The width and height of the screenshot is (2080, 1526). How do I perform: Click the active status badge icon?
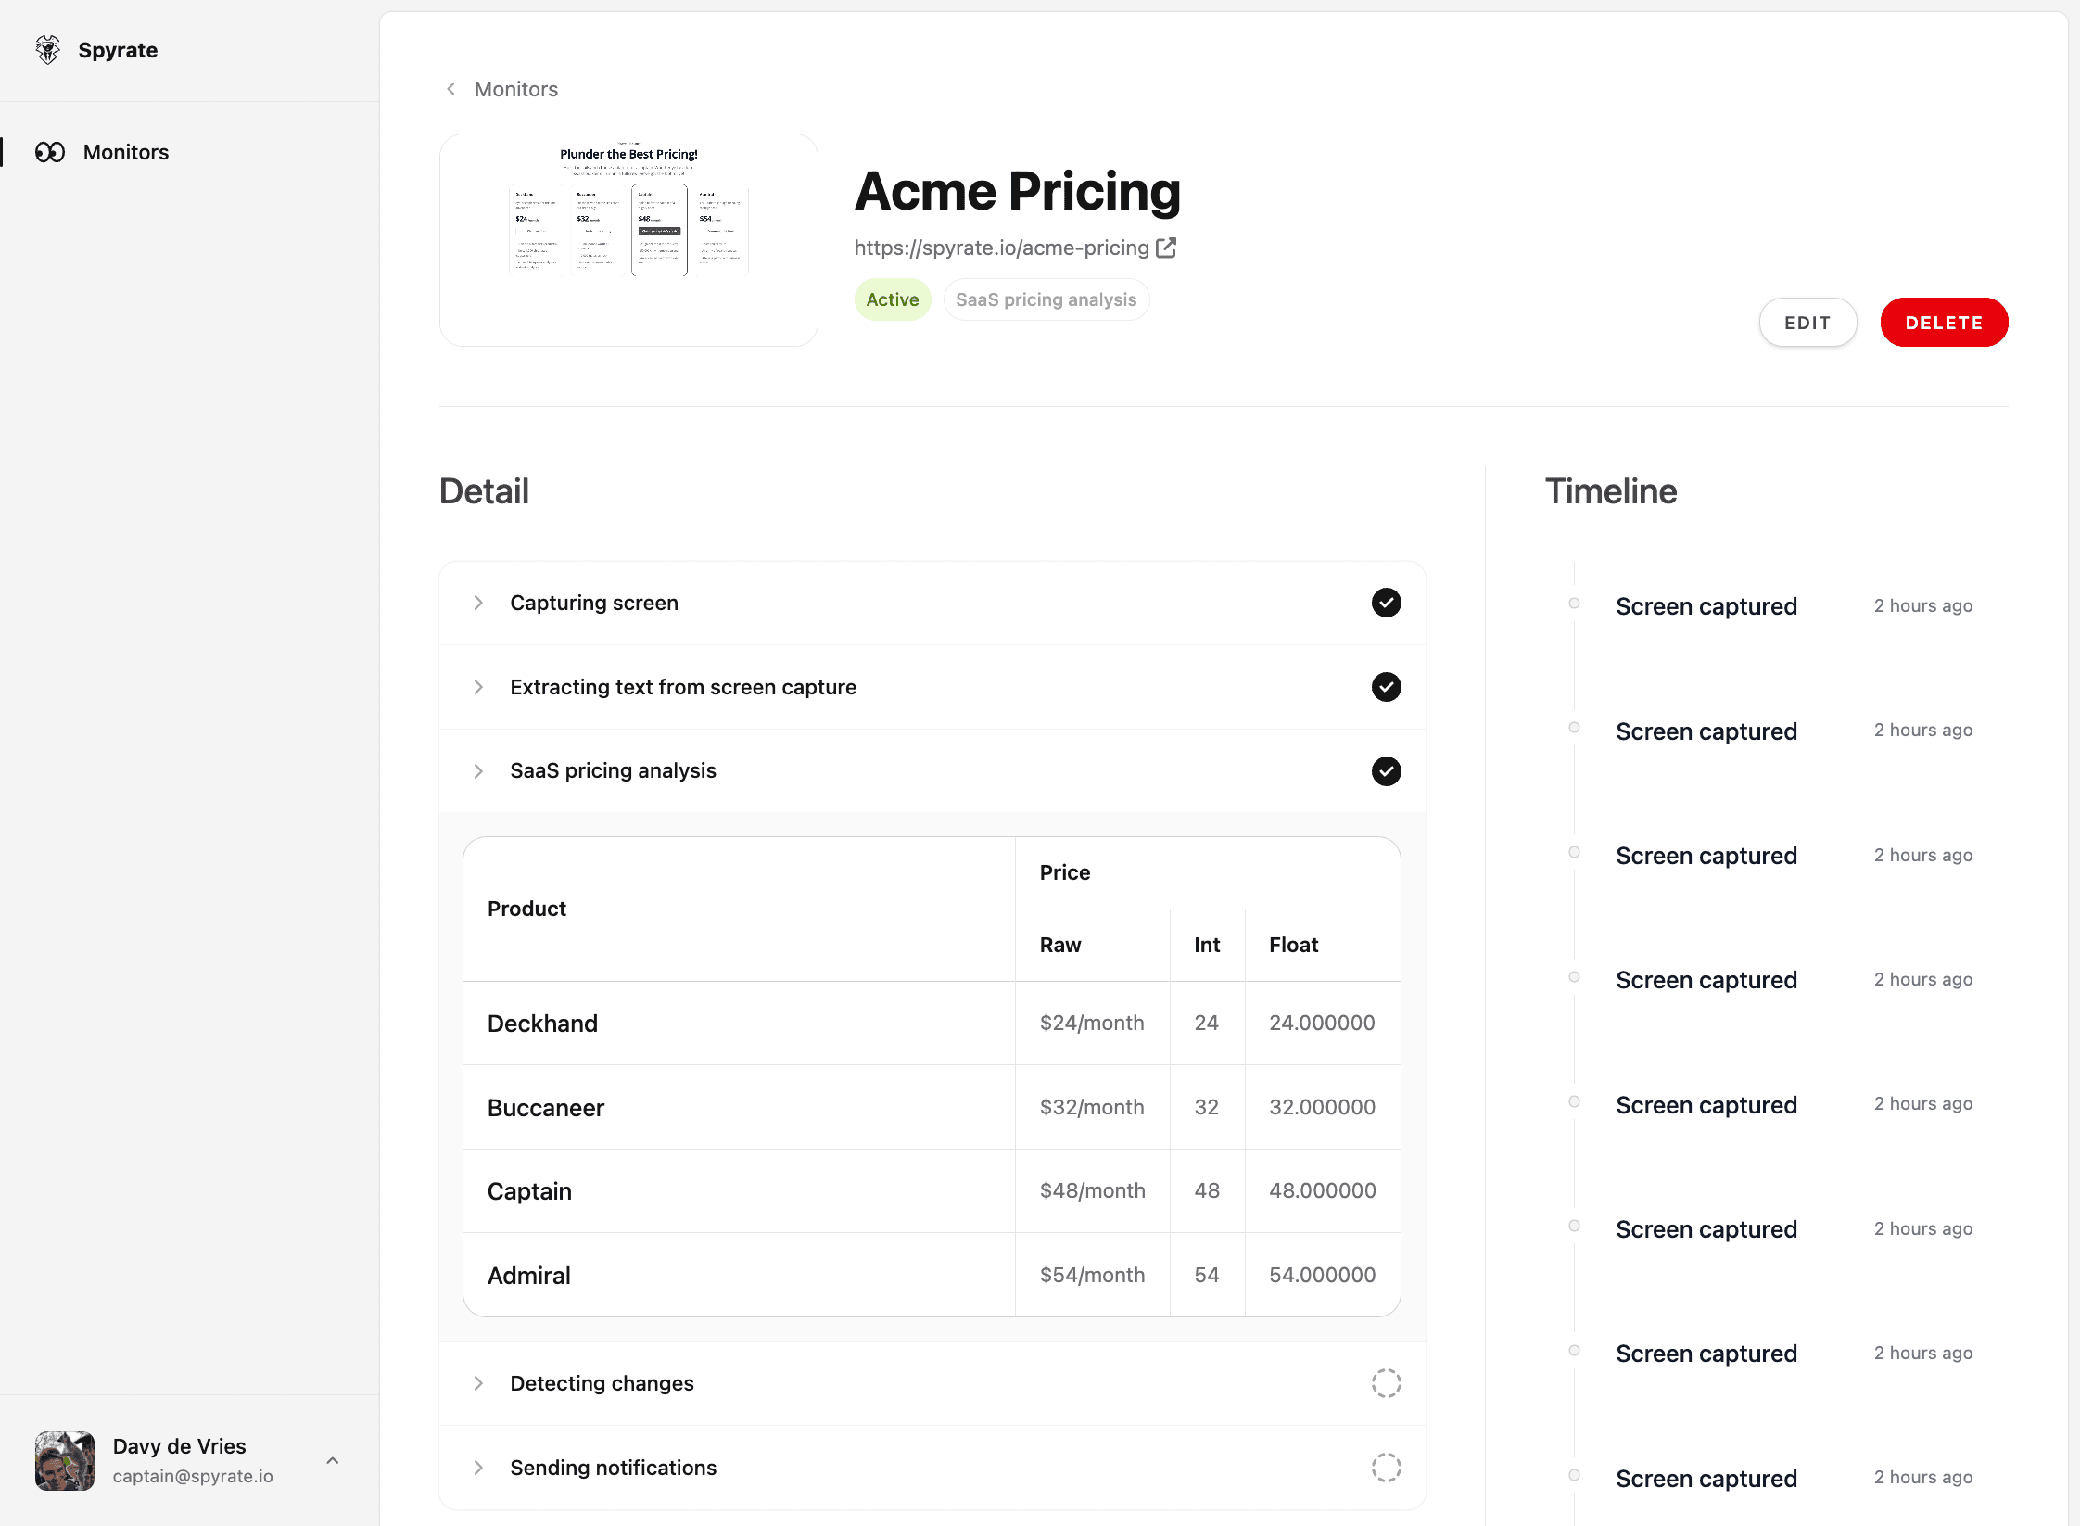[x=893, y=299]
